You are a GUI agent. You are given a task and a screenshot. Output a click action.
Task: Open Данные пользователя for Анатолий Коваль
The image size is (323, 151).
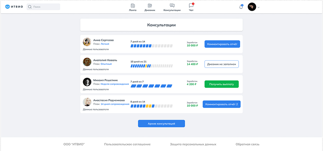96,70
